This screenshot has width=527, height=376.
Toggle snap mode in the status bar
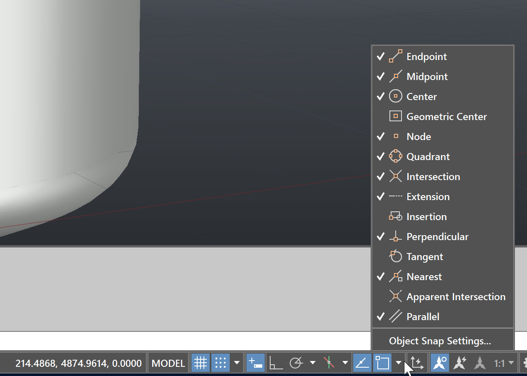(221, 362)
